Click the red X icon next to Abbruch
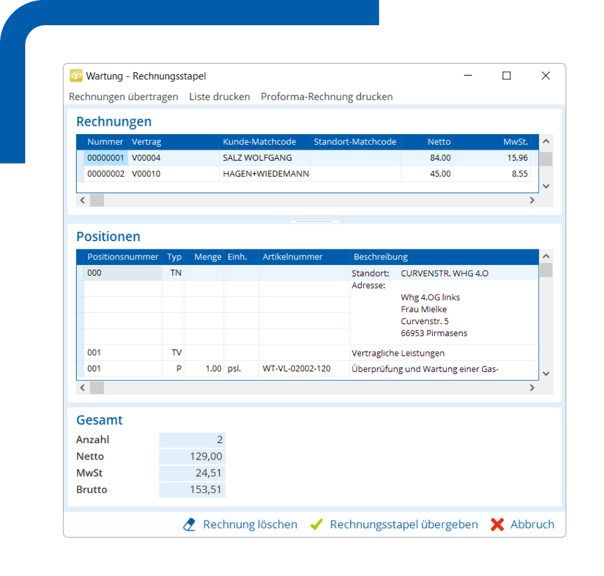 pos(497,524)
